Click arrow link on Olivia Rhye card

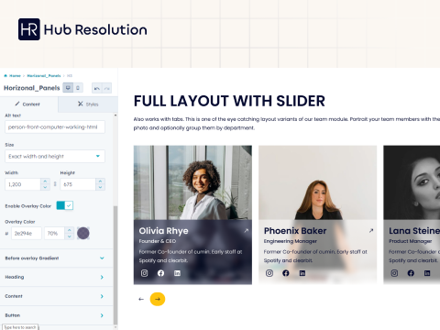[x=247, y=231]
